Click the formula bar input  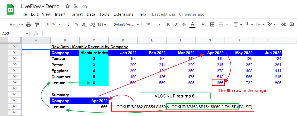pos(170,33)
